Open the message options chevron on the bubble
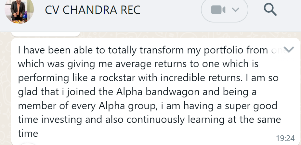Screen dimensions: 301x145 coord(289,50)
